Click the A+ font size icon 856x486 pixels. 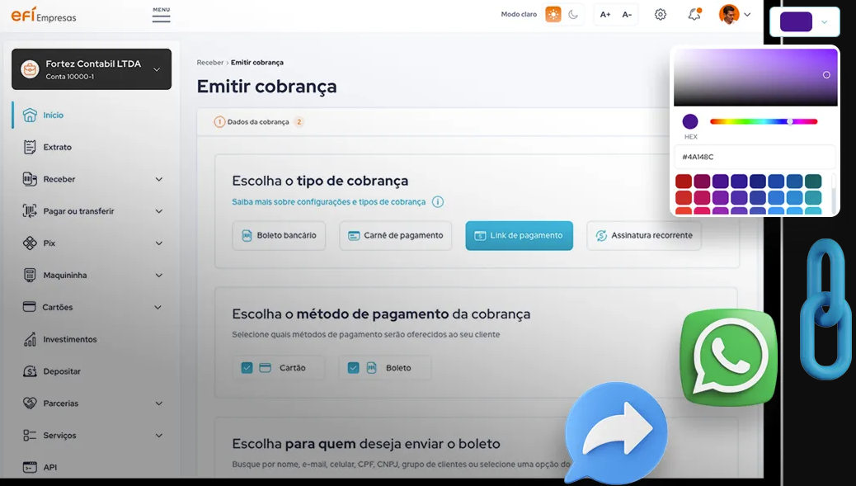pyautogui.click(x=604, y=15)
